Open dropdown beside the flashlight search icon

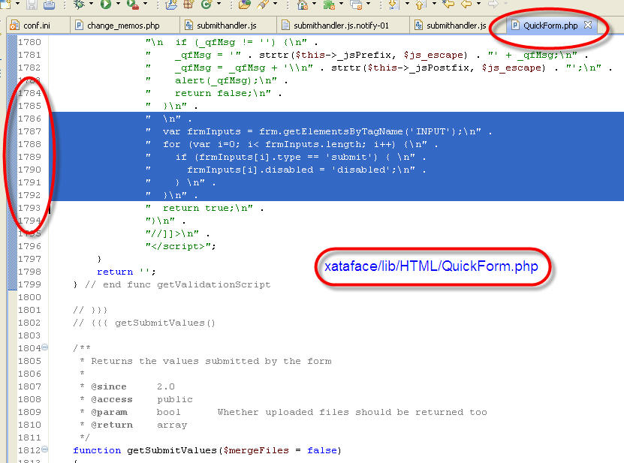click(x=276, y=4)
